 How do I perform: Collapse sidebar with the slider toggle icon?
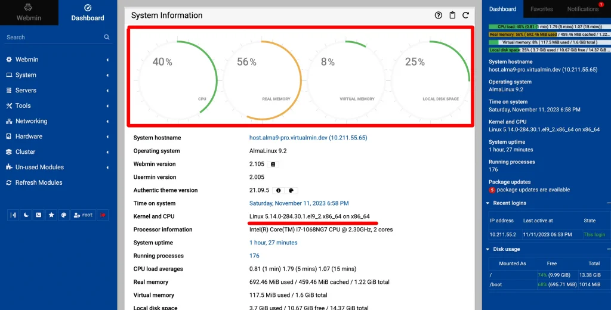(13, 215)
